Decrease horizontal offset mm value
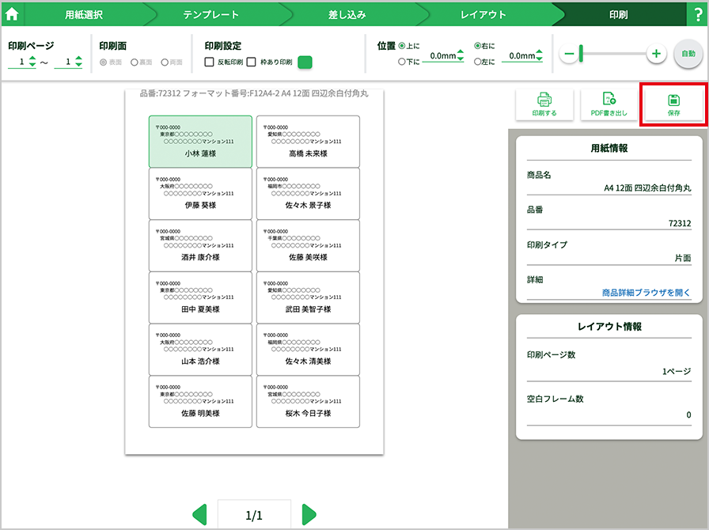 click(539, 59)
